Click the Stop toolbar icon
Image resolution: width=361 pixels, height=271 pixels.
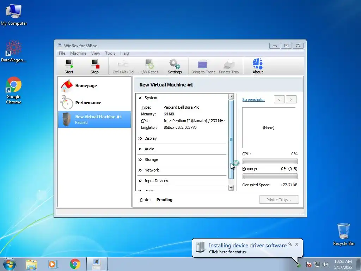pyautogui.click(x=94, y=66)
